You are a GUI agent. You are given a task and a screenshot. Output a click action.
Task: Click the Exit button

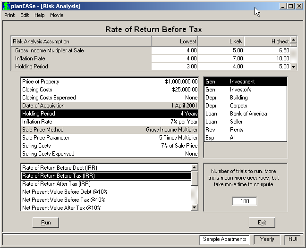pyautogui.click(x=262, y=223)
